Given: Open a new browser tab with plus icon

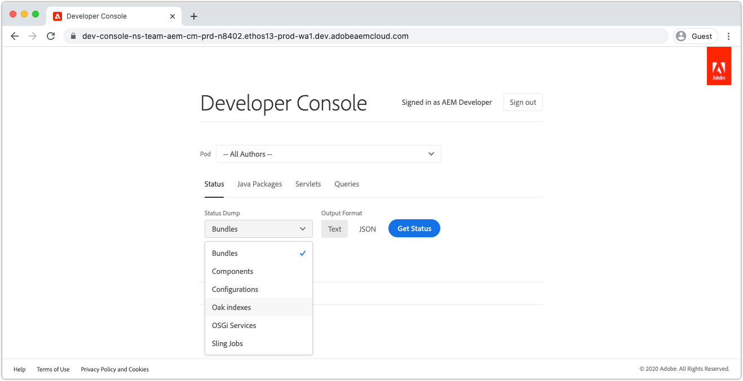Looking at the screenshot, I should pos(194,16).
